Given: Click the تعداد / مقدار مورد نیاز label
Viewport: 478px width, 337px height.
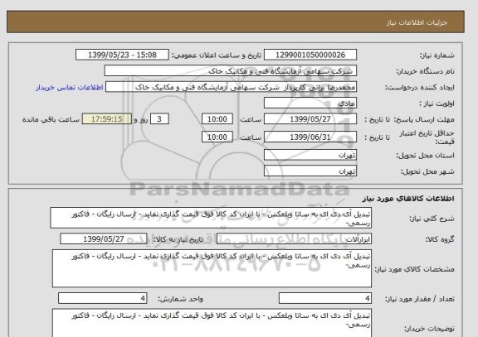Looking at the screenshot, I should pos(420,299).
